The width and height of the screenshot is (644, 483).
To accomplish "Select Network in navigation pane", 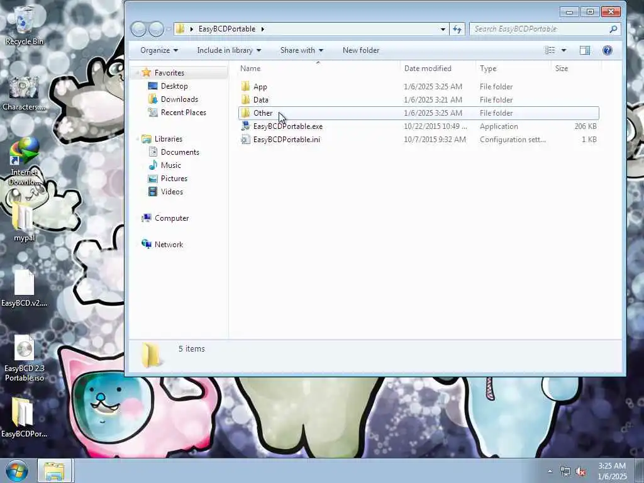I will (x=169, y=245).
